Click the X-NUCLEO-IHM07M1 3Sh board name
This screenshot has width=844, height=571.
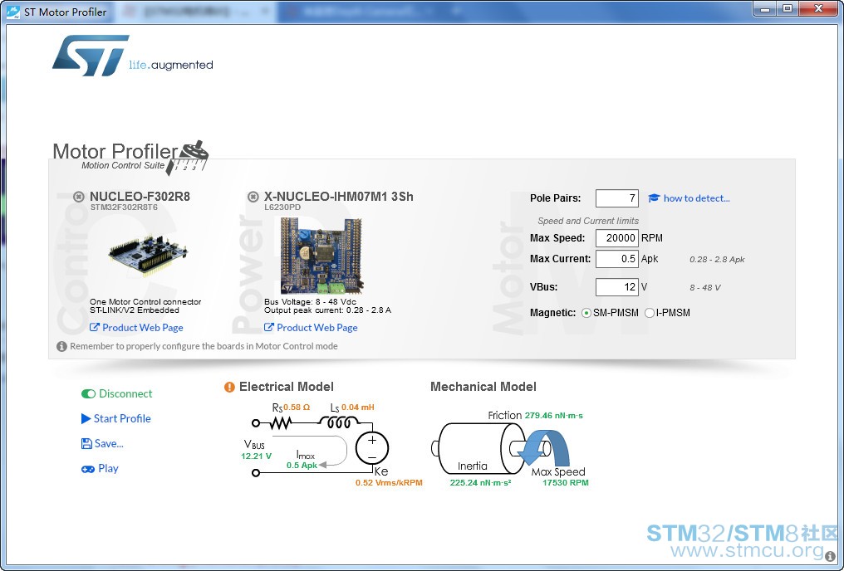(339, 197)
